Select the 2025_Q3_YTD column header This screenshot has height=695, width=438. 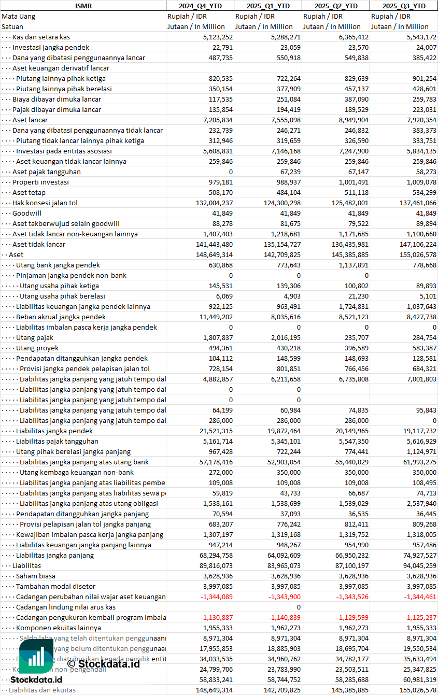(404, 6)
